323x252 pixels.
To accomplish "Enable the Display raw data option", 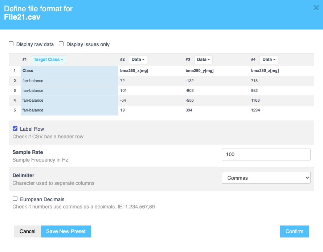I will pyautogui.click(x=11, y=43).
